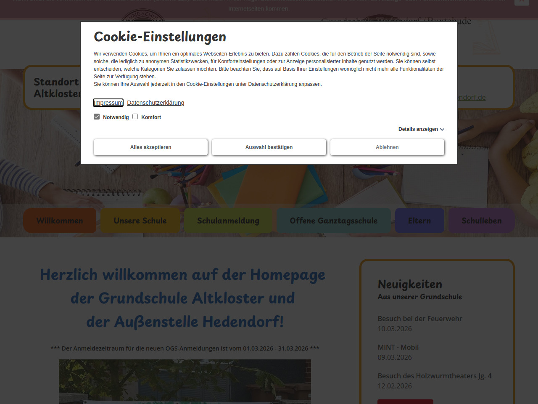538x404 pixels.
Task: Open news item Besuch bei der Feuerwehr
Action: (419, 319)
